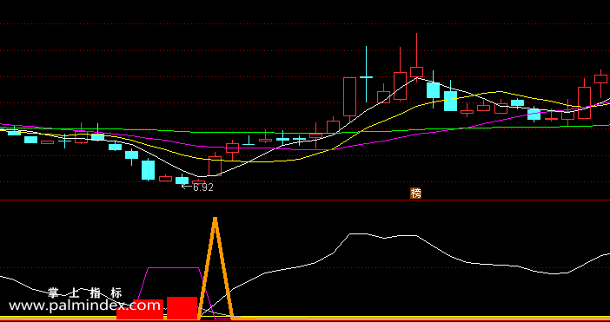Click the first cyan candle at the left edge
610x322 pixels.
click(x=14, y=133)
